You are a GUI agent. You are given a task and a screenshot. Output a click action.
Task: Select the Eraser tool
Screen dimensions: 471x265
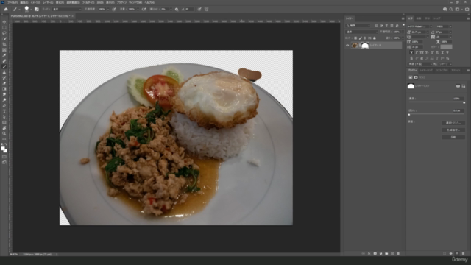tap(4, 83)
